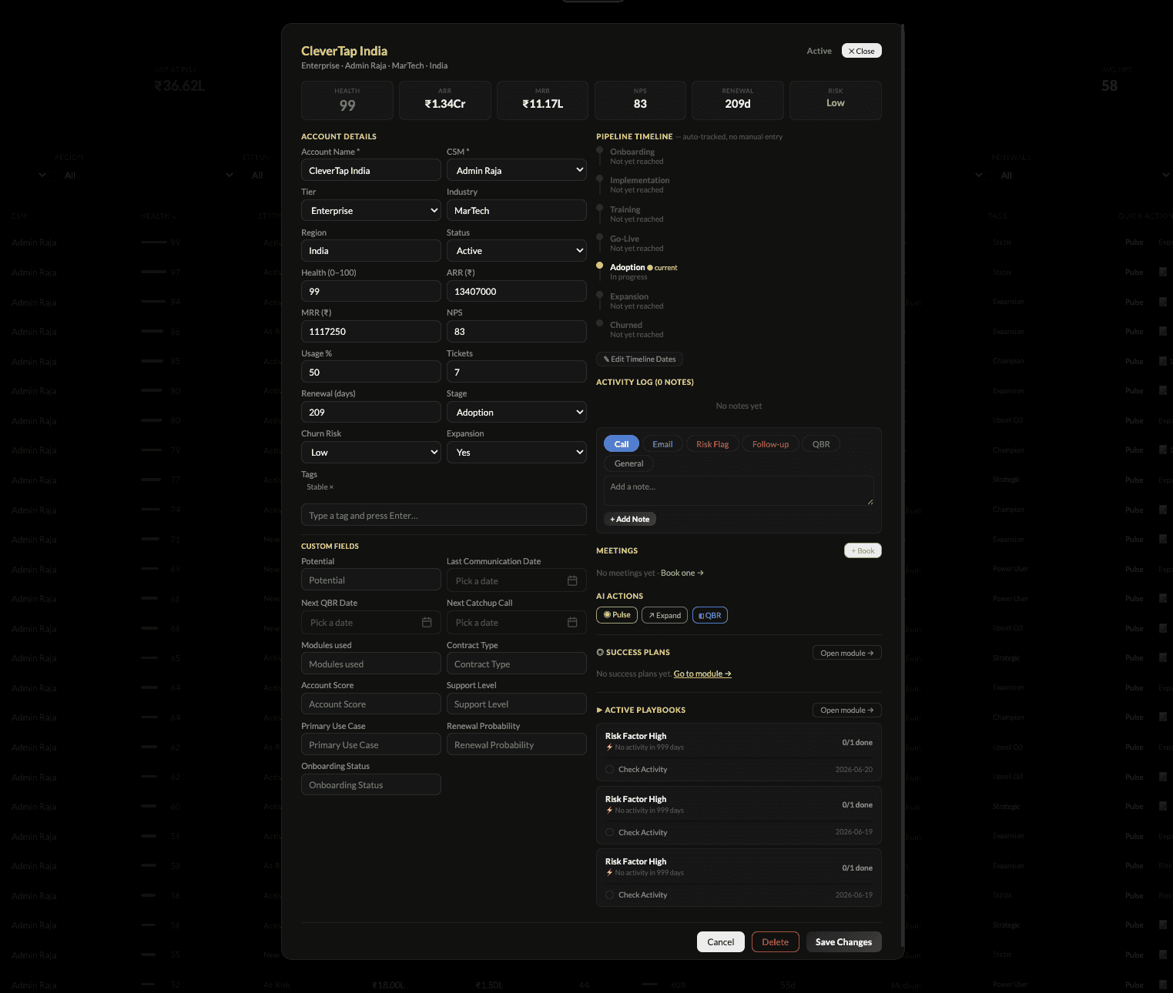
Task: Select the current Adoption timeline marker
Action: click(x=600, y=266)
